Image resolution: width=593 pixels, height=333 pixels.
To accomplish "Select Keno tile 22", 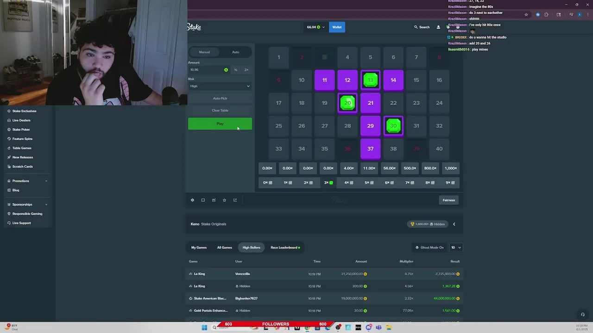I will click(x=393, y=103).
